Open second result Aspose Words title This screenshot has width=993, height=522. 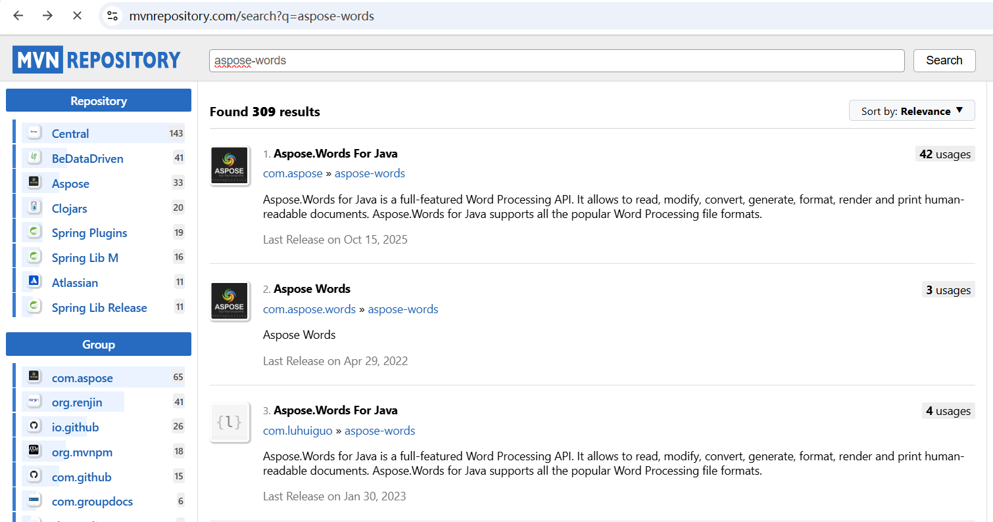[x=312, y=289]
